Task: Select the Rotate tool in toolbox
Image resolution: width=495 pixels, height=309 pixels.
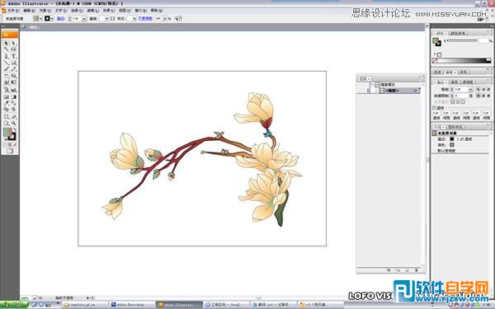Action: point(7,76)
